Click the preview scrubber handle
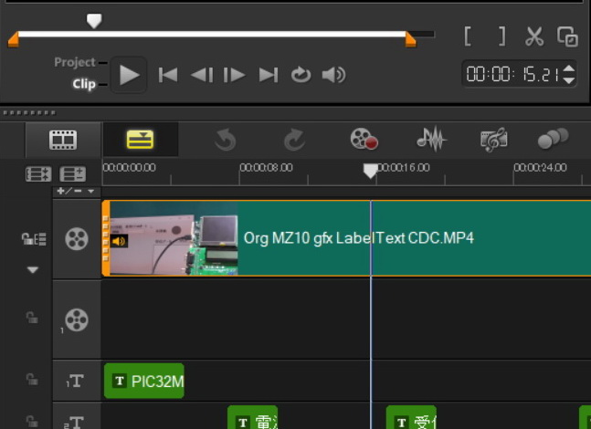591x429 pixels. tap(93, 20)
